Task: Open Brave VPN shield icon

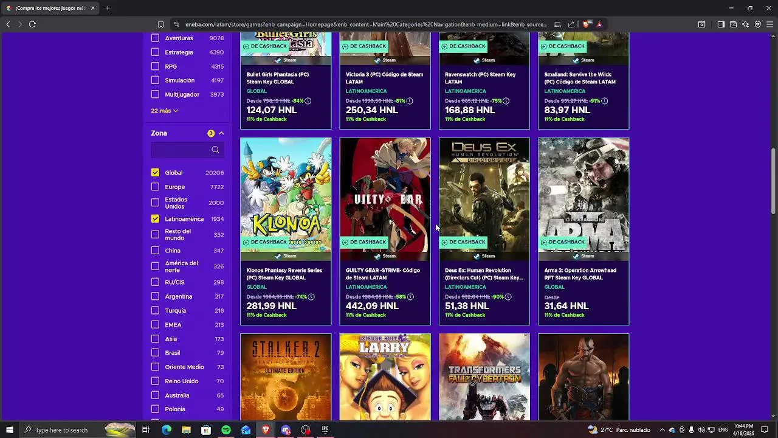Action: click(x=757, y=24)
